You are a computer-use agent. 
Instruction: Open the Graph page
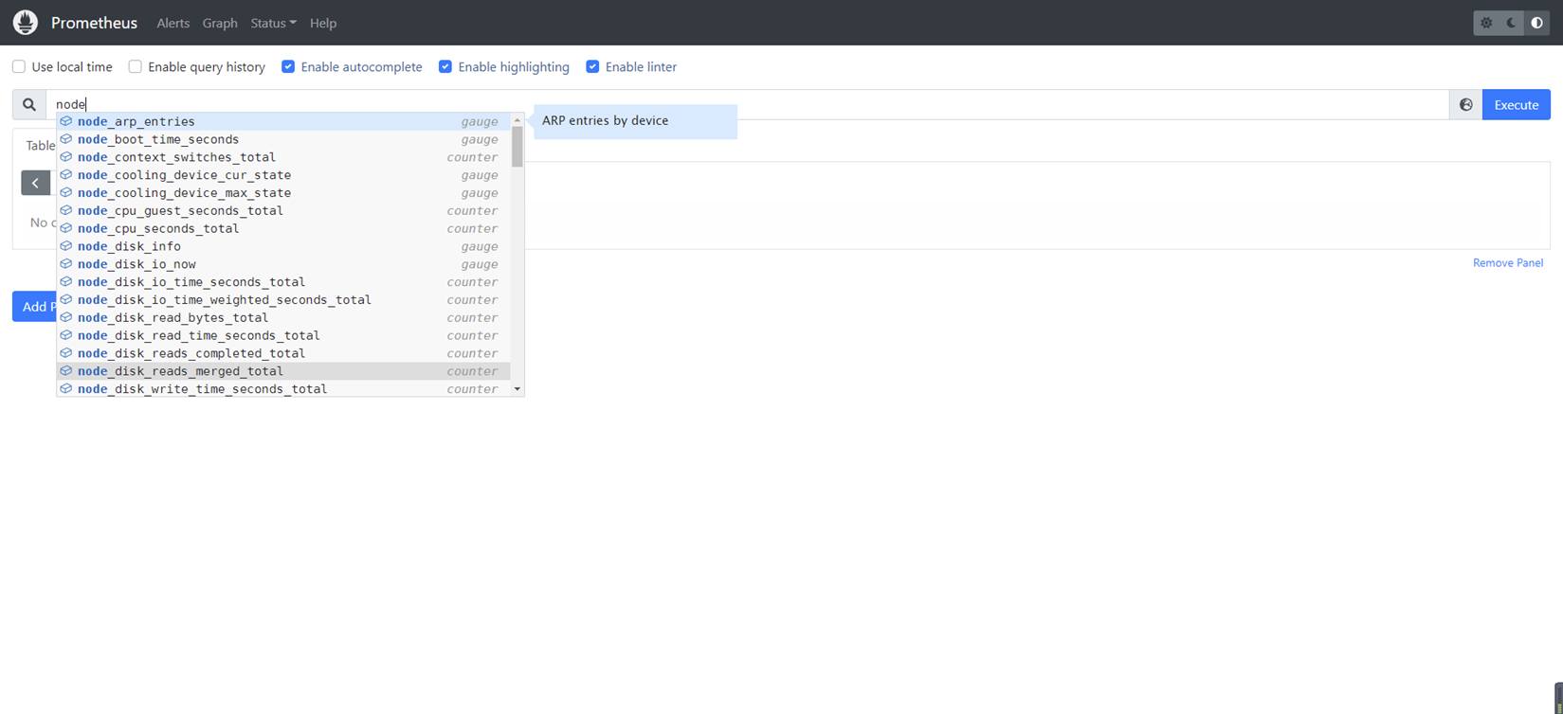(x=220, y=23)
